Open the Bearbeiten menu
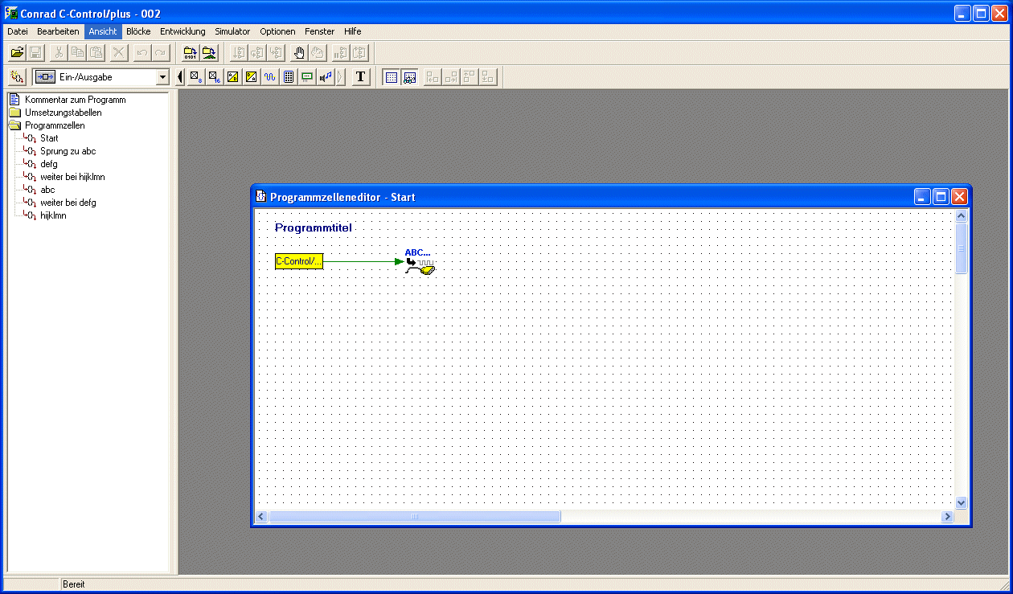1013x594 pixels. coord(58,31)
